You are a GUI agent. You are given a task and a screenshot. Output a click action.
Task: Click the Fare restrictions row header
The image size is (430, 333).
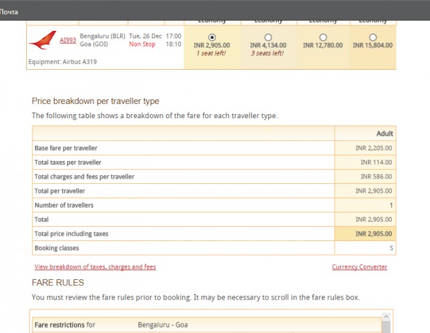coord(64,325)
